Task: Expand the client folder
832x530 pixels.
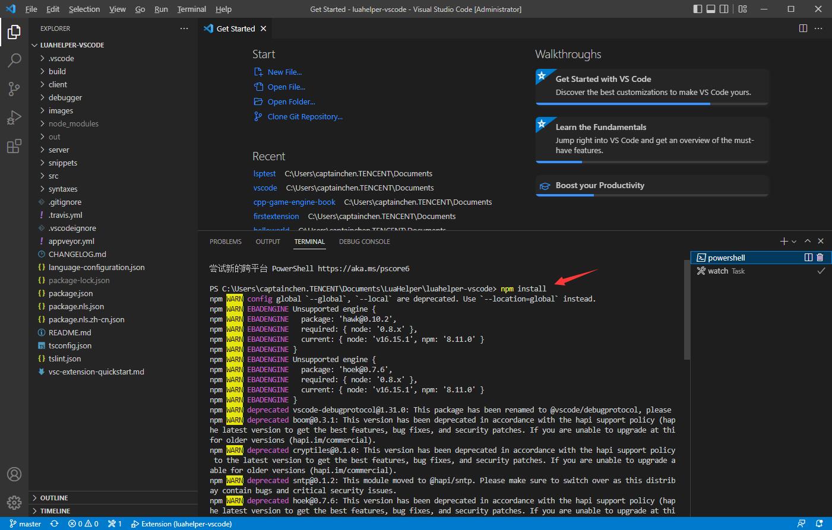Action: tap(113, 84)
